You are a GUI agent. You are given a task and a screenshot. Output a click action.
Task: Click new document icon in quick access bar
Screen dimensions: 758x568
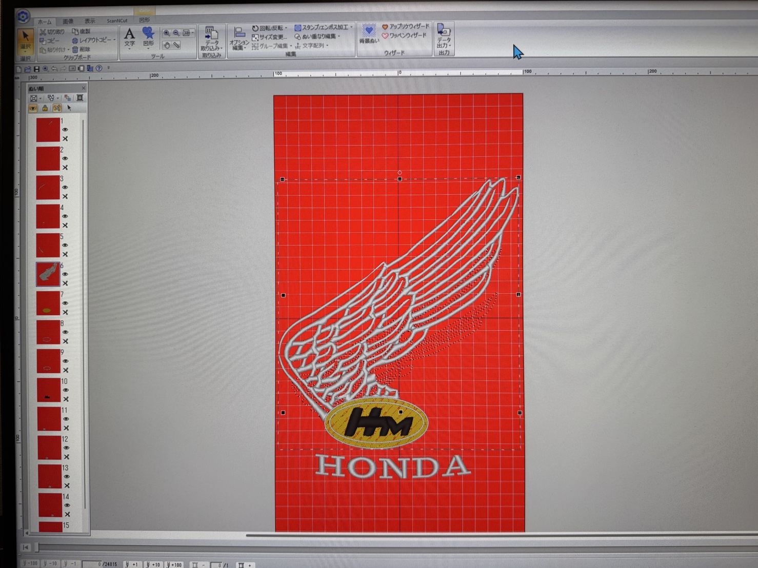coord(19,69)
